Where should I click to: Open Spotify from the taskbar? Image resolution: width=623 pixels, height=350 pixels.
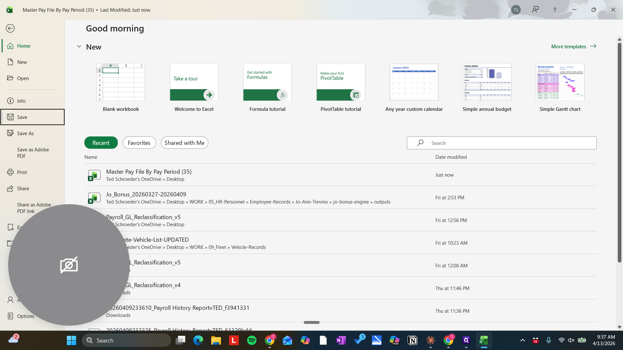(x=251, y=340)
